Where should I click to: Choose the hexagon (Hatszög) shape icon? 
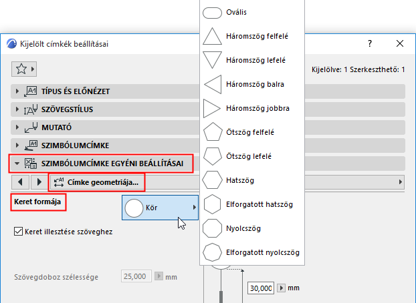click(x=212, y=180)
